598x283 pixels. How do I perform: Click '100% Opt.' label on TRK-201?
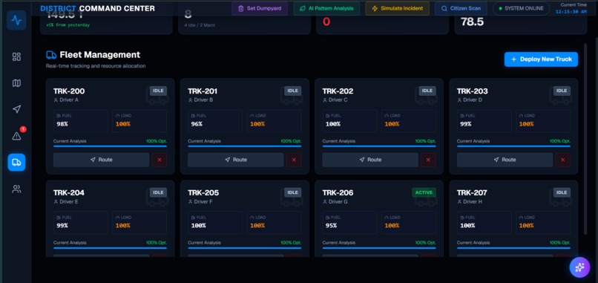tap(291, 141)
